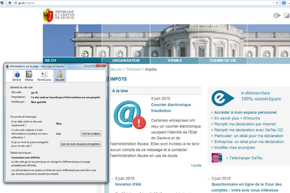The height and width of the screenshot is (193, 290).
Task: Expand the article via '>suite' link
Action: coord(196,165)
